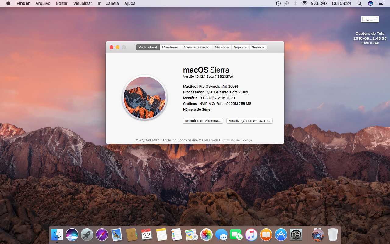The width and height of the screenshot is (390, 244).
Task: Open the Mail stamp icon in Dock
Action: tap(117, 235)
